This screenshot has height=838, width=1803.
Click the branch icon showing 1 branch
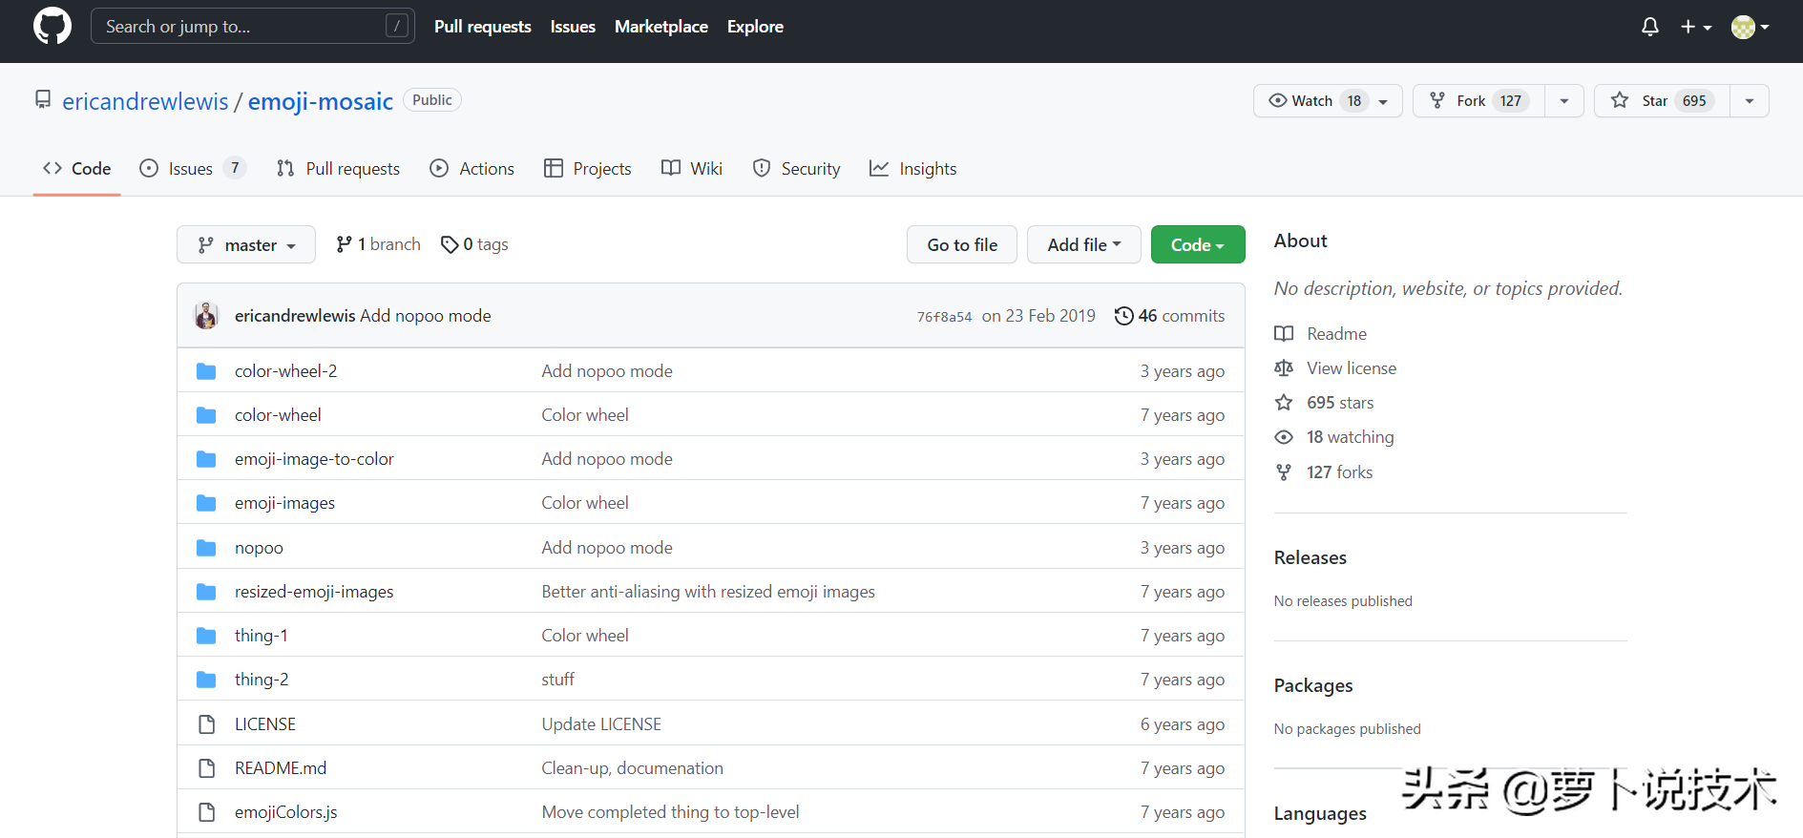pyautogui.click(x=344, y=245)
